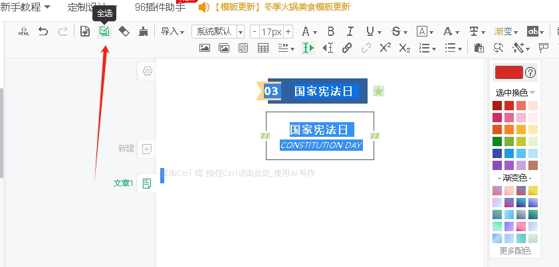Insert a table using the table icon
The image size is (559, 267).
coord(263,48)
